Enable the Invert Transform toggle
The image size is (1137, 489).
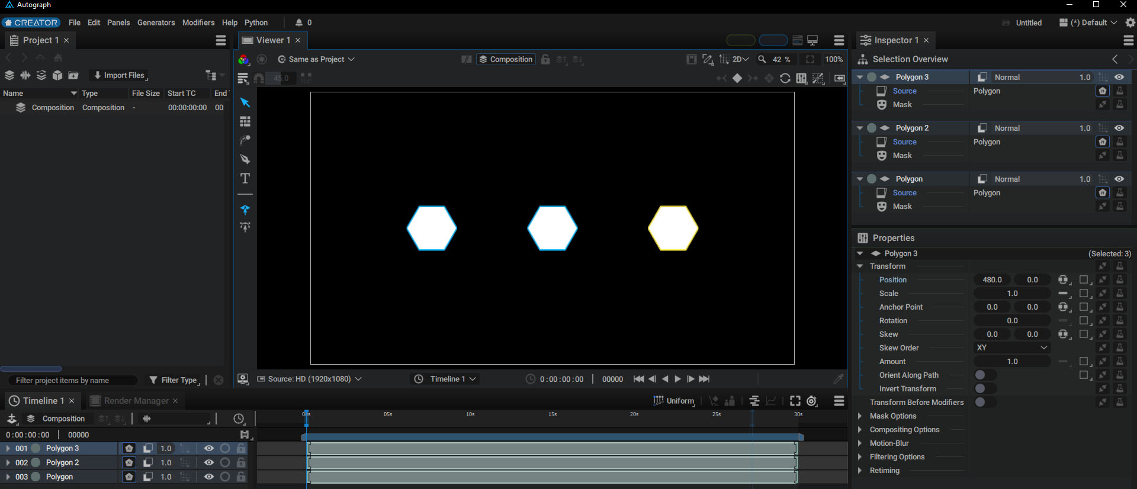tap(985, 388)
